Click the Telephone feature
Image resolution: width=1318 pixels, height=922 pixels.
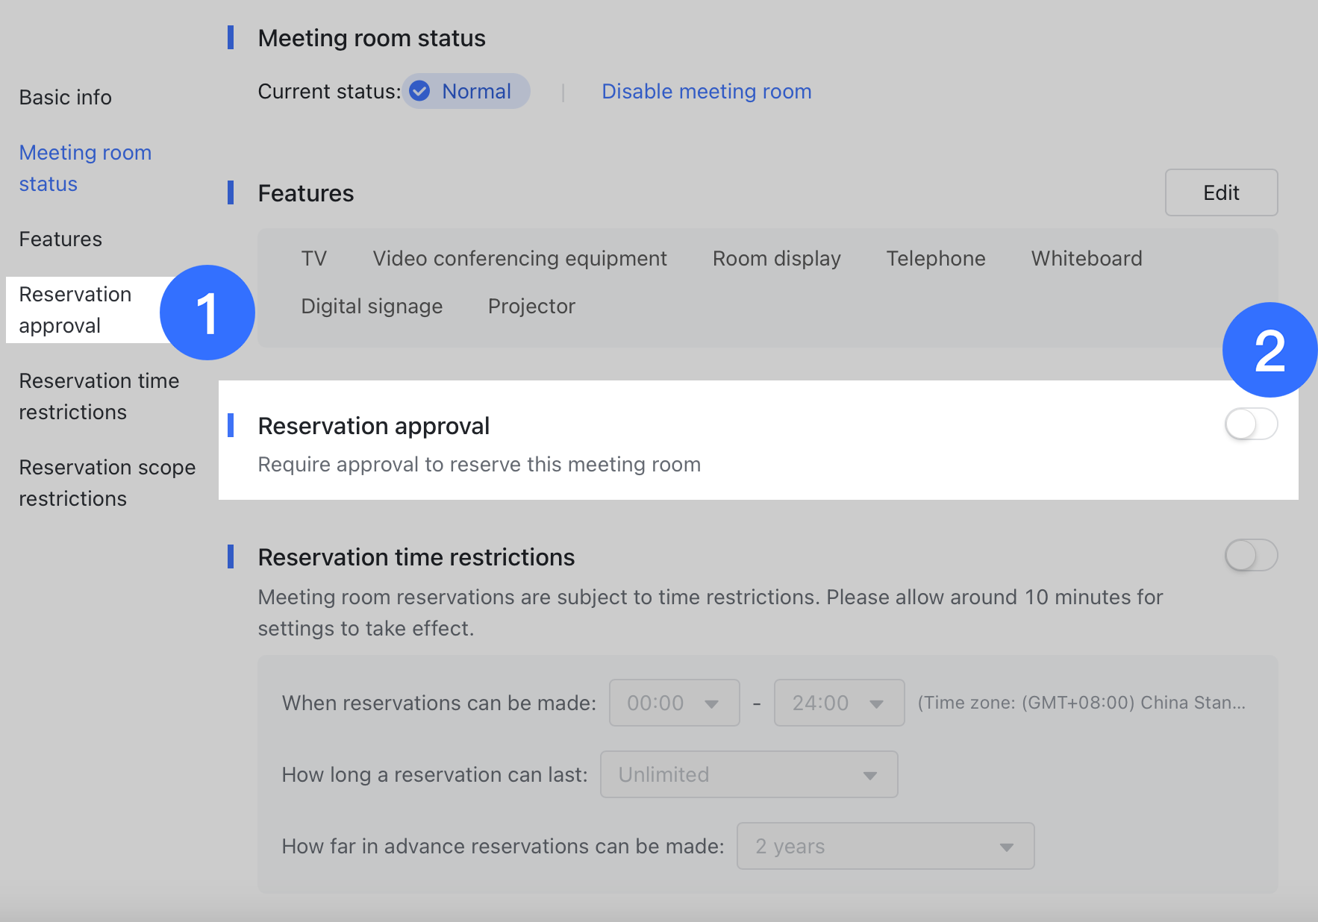tap(936, 258)
